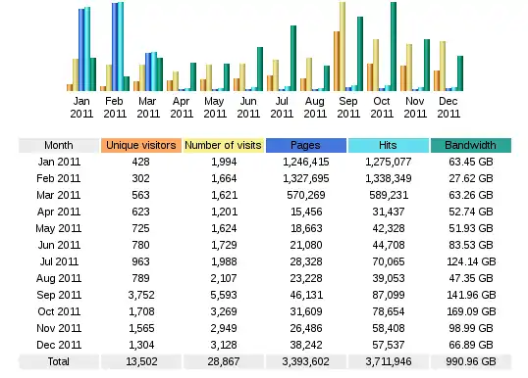528x378 pixels.
Task: Click the Feb 2011 blue pages bar
Action: pyautogui.click(x=115, y=47)
